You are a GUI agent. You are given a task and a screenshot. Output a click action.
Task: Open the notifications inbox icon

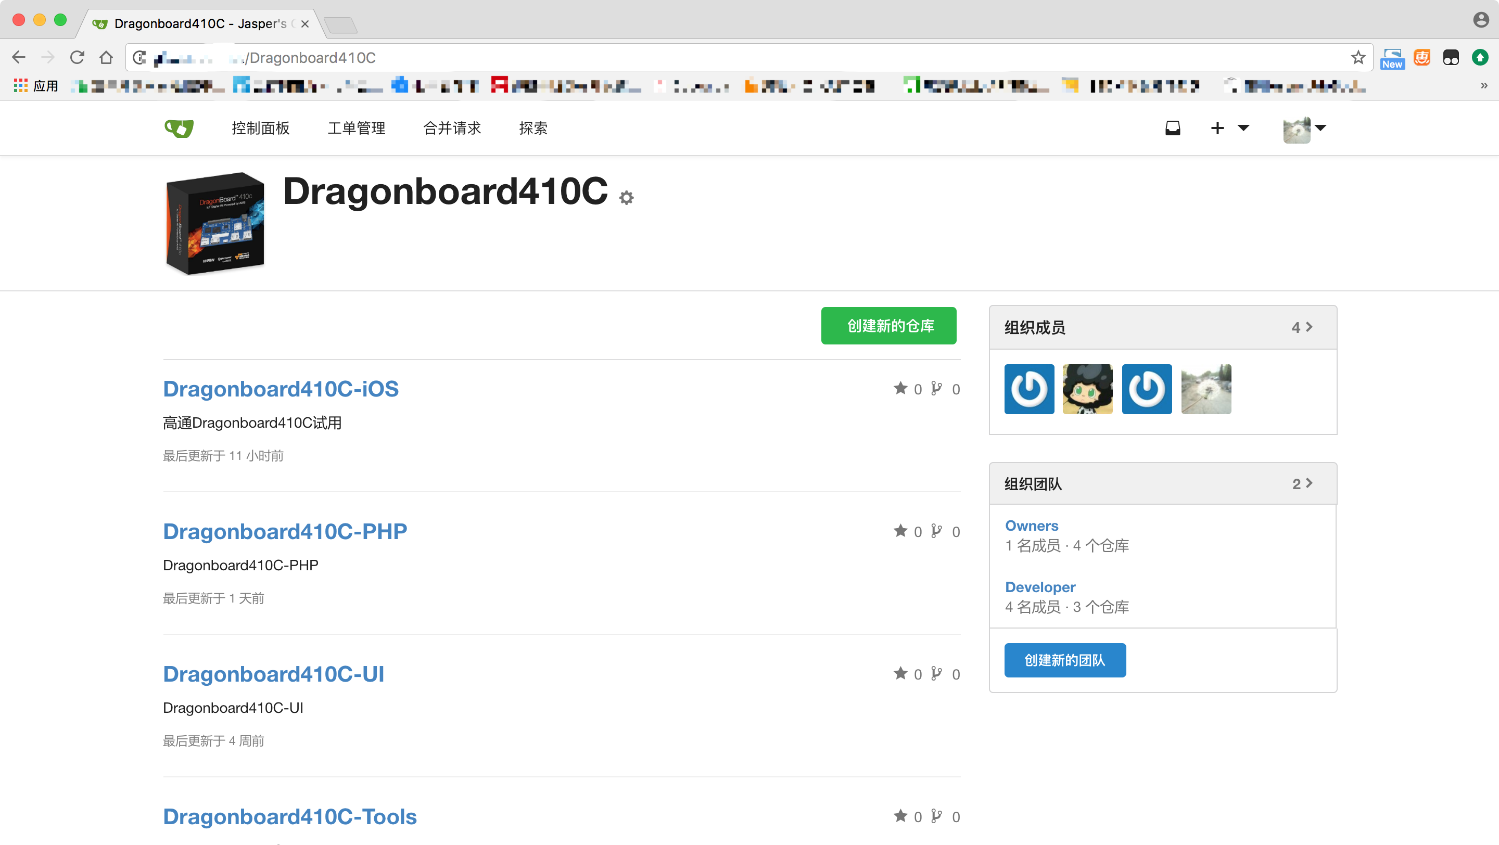coord(1173,128)
